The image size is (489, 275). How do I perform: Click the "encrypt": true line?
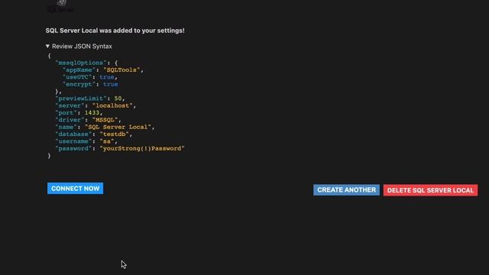tap(90, 84)
